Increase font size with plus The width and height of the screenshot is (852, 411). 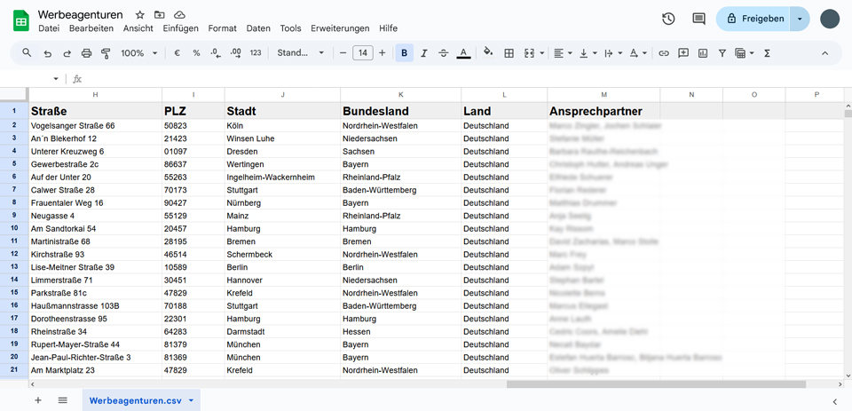point(382,53)
